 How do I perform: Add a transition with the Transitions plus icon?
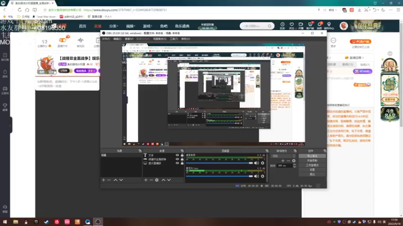tap(283, 161)
